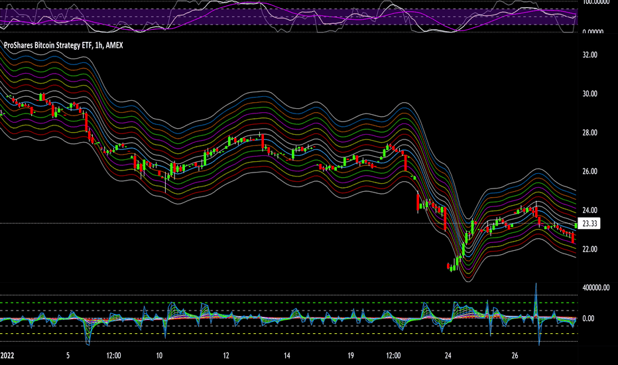Screen dimensions: 618x365
Task: Click the time axis label 10
Action: (x=159, y=356)
